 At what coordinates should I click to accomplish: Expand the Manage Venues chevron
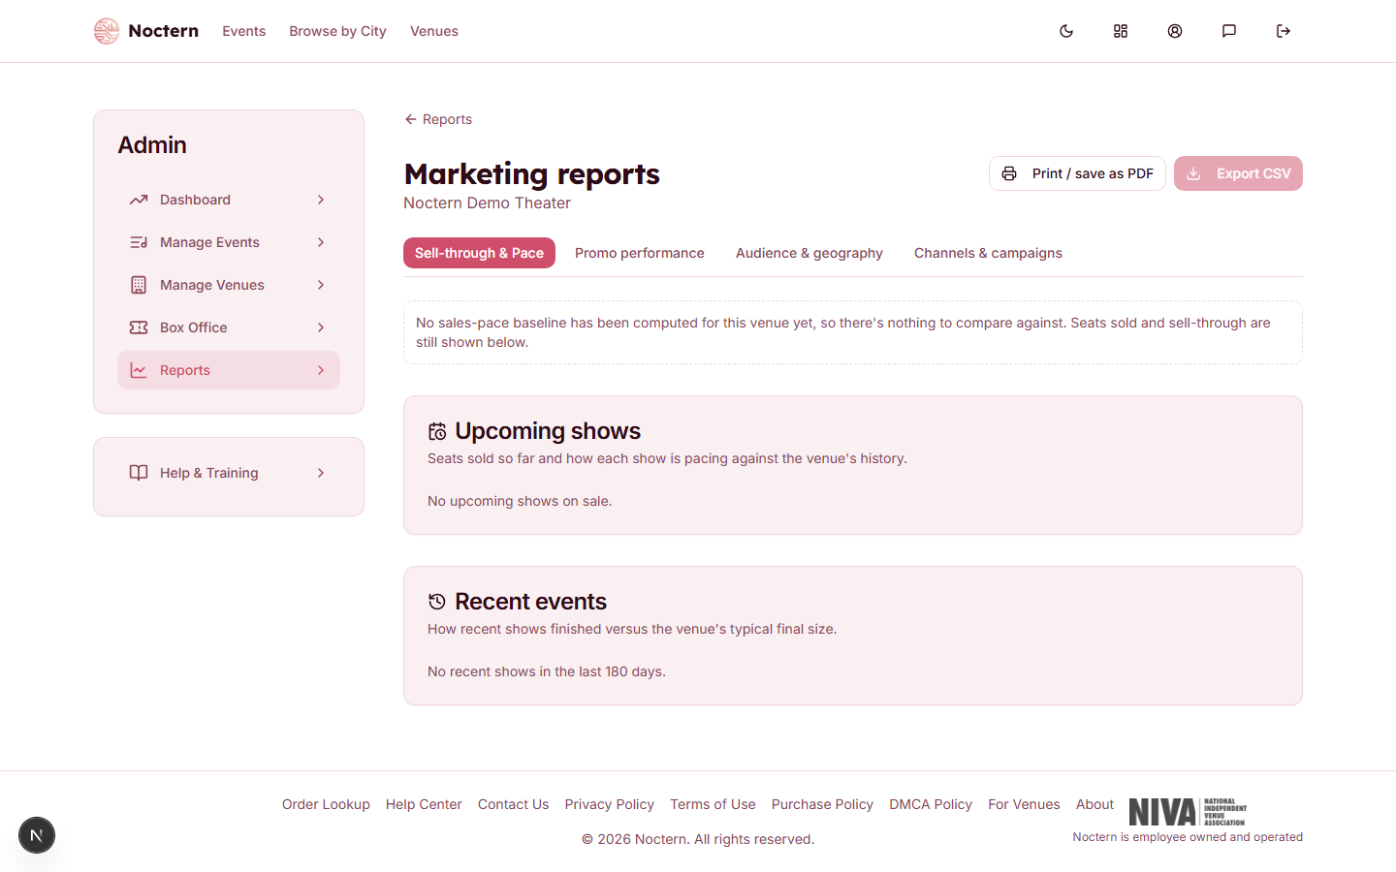click(321, 285)
